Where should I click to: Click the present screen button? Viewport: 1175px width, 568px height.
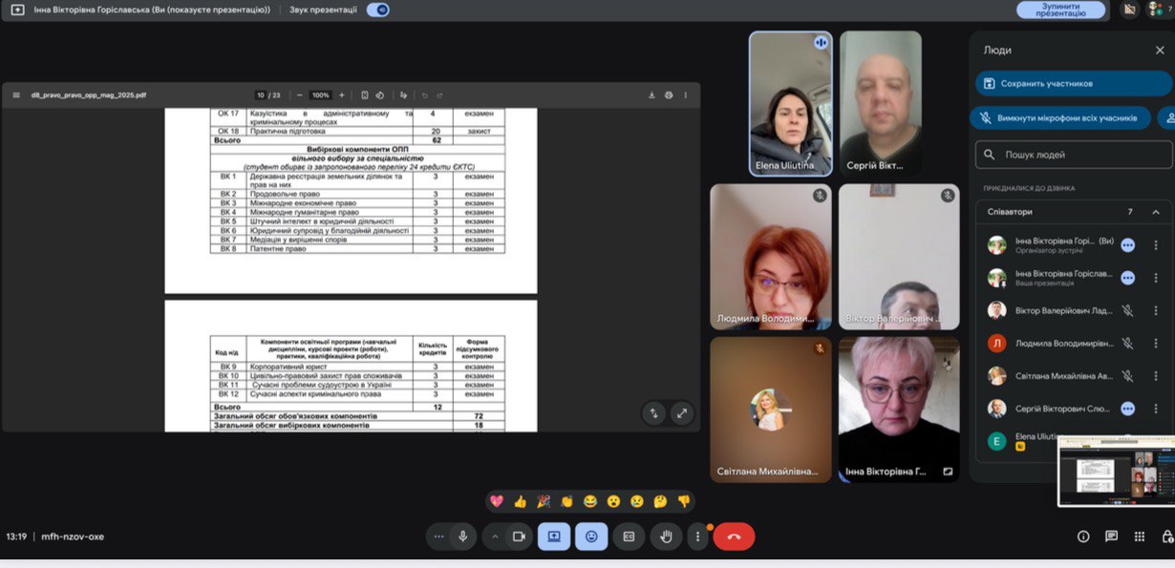[x=554, y=536]
